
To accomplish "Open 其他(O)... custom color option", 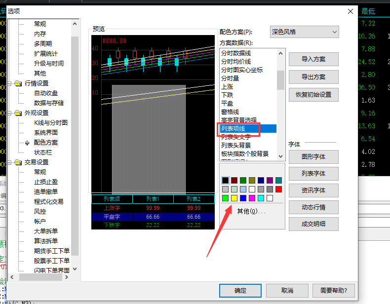I will 251,211.
